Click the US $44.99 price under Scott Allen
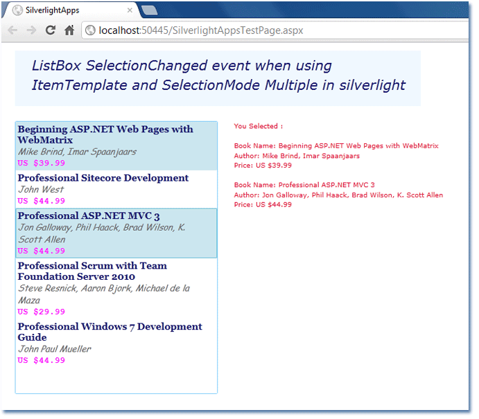The height and width of the screenshot is (419, 479). (x=41, y=251)
